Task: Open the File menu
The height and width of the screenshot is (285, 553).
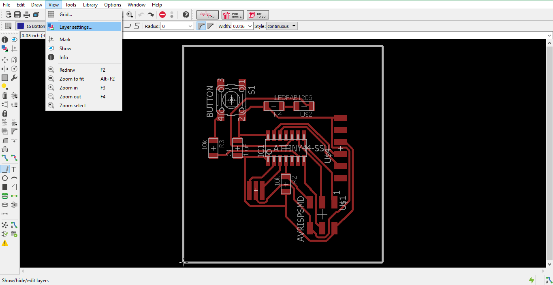Action: [x=6, y=5]
